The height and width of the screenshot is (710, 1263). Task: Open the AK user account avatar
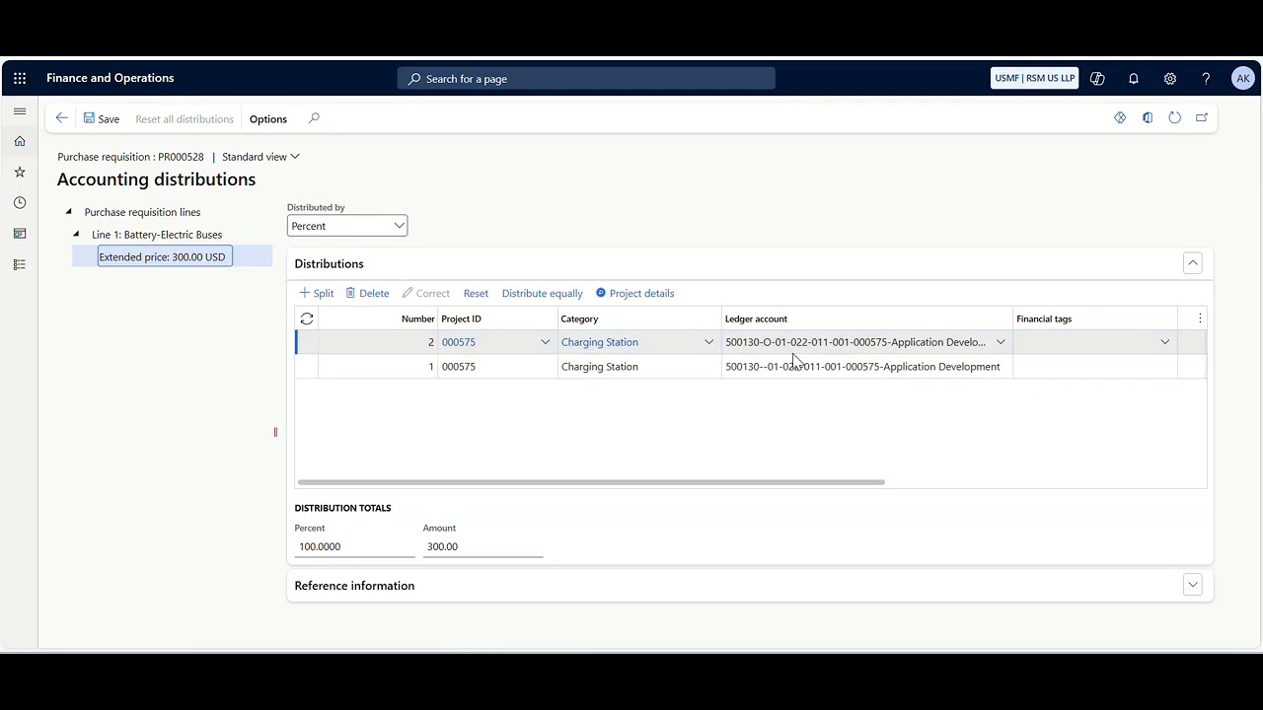pos(1243,79)
